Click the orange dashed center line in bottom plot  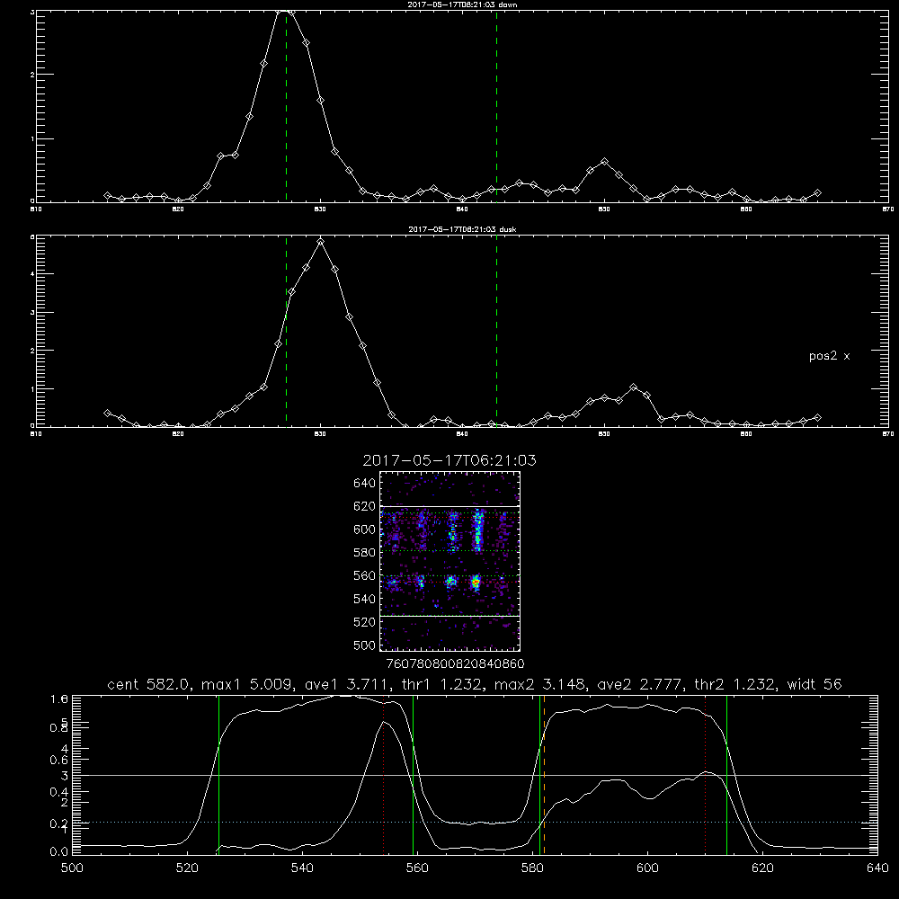(x=544, y=775)
